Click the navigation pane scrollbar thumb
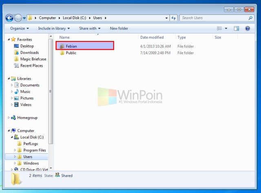Viewport: 261px width, 193px height. [x=51, y=91]
